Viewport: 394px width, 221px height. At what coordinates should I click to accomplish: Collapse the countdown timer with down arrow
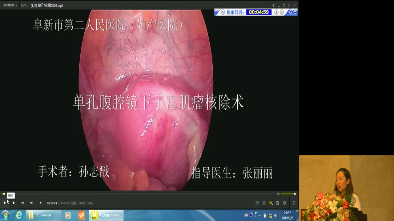pos(291,12)
